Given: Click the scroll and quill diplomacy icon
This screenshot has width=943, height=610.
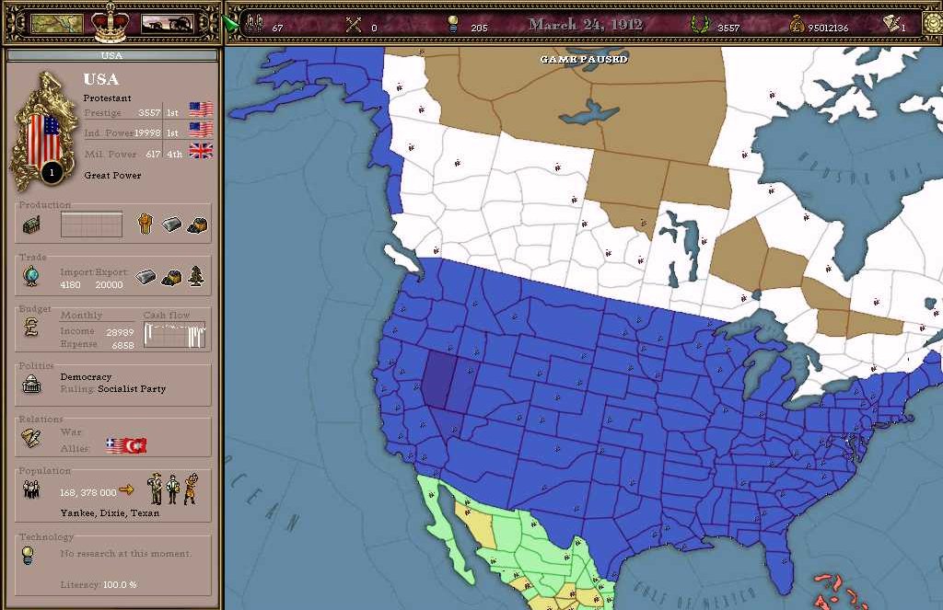Looking at the screenshot, I should click(891, 24).
